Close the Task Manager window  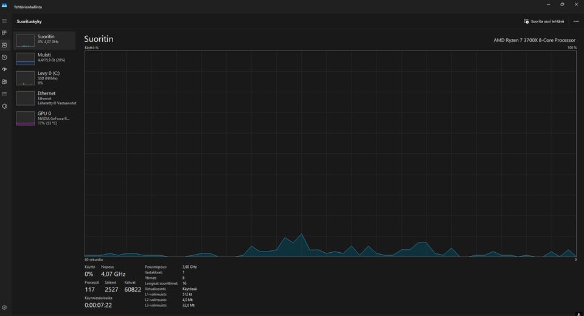576,4
